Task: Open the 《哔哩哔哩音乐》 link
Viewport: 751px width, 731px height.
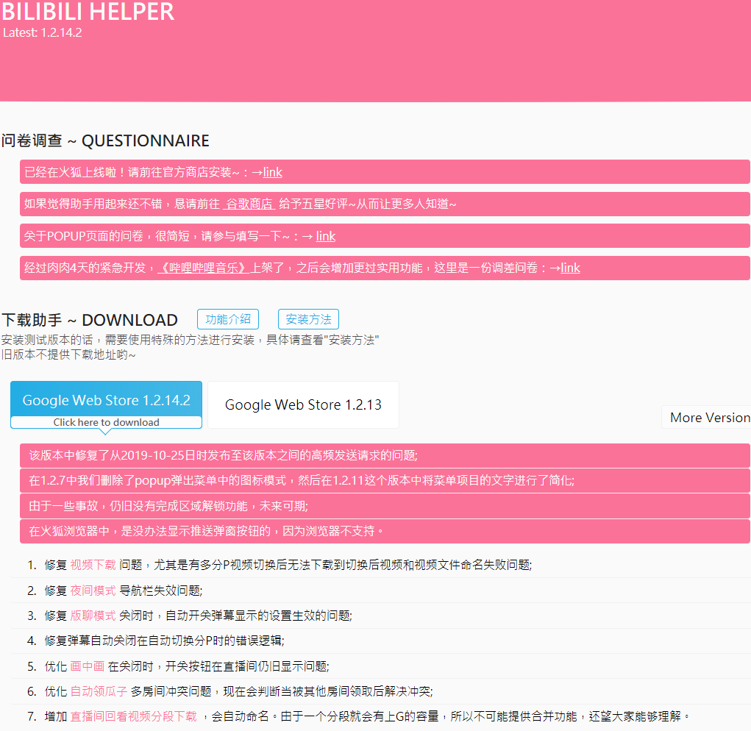Action: coord(204,268)
